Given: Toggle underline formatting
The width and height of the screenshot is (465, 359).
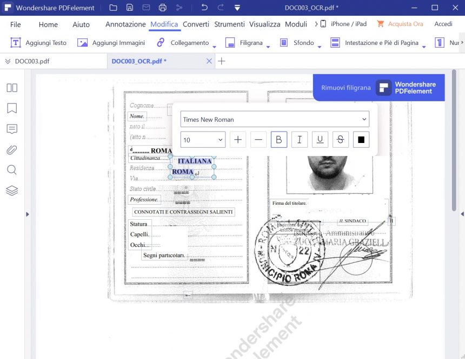Looking at the screenshot, I should tap(320, 140).
